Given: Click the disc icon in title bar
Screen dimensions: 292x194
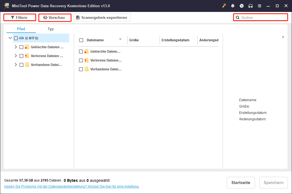Looking at the screenshot, I should click(242, 6).
